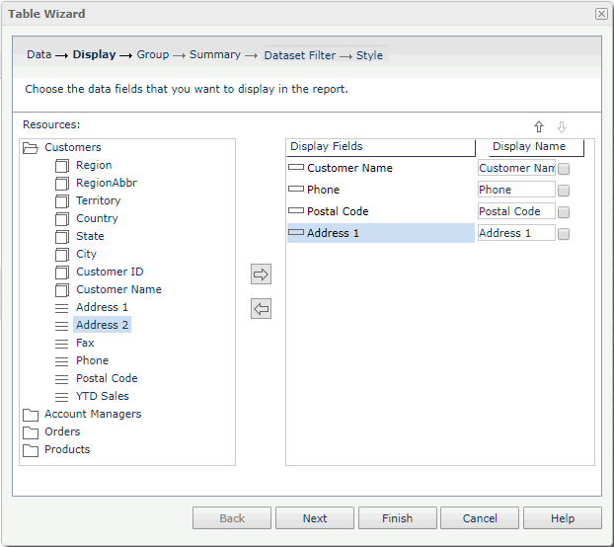Edit the Phone display name field

(516, 190)
